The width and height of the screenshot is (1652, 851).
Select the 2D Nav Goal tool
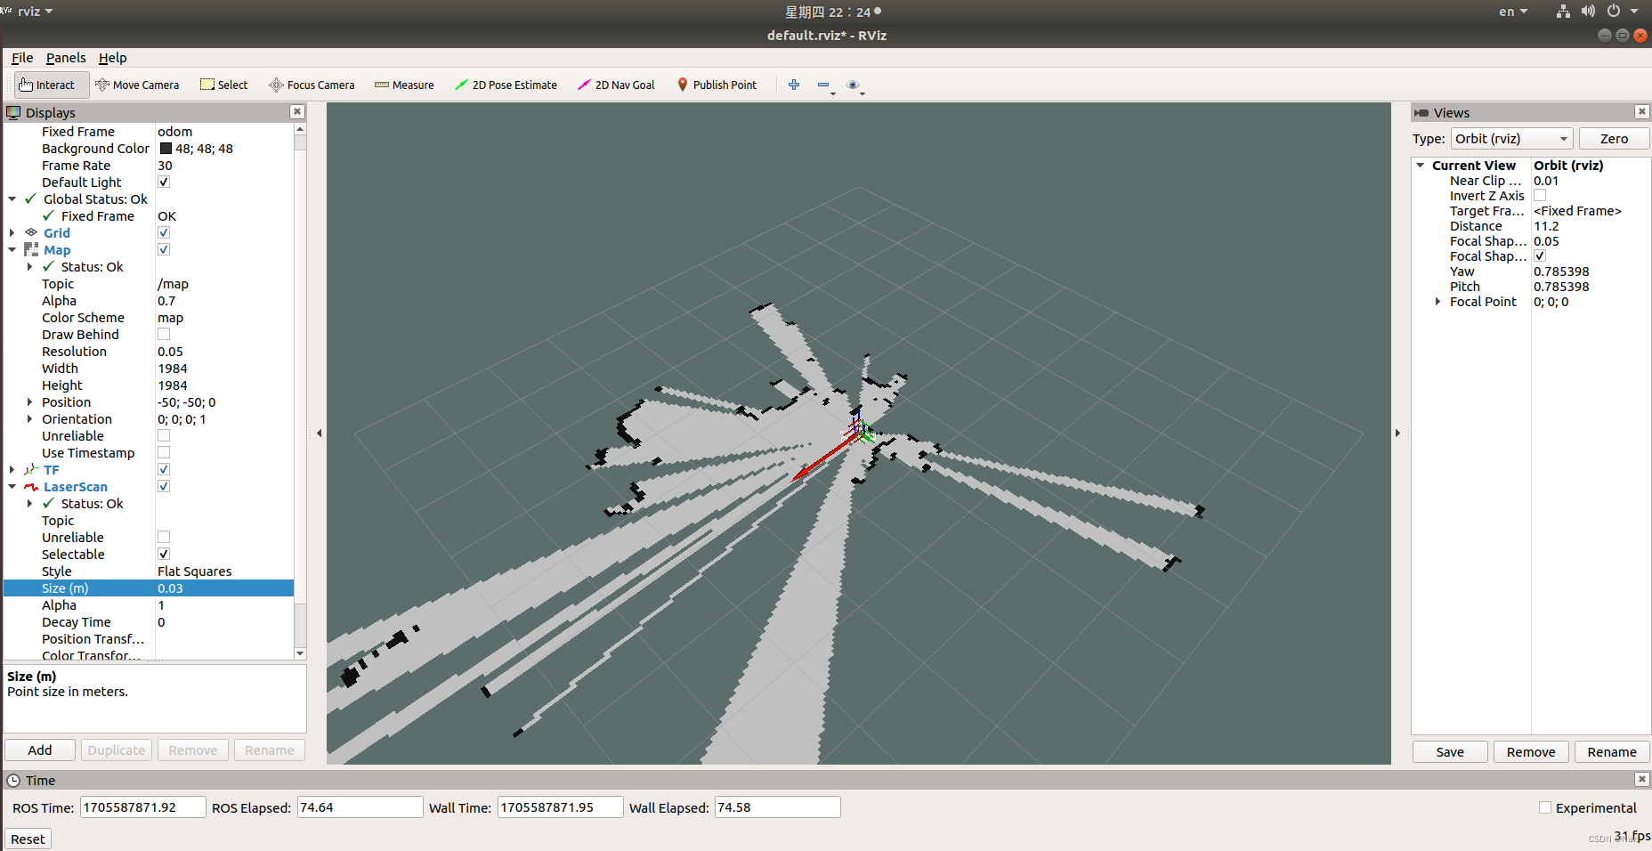point(616,85)
